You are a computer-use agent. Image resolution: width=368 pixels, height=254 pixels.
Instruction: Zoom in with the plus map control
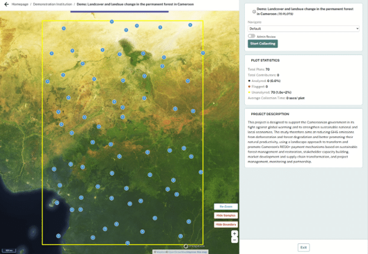point(235,233)
